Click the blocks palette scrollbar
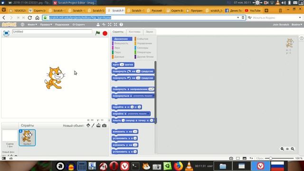The width and height of the screenshot is (304, 171). pyautogui.click(x=155, y=93)
